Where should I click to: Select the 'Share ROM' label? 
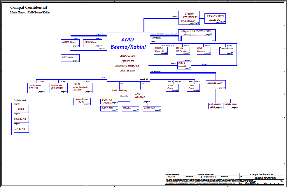124,96
